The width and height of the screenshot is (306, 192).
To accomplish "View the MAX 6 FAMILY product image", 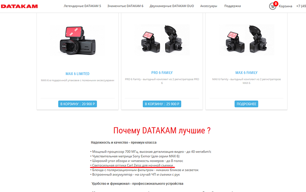I will click(x=246, y=40).
